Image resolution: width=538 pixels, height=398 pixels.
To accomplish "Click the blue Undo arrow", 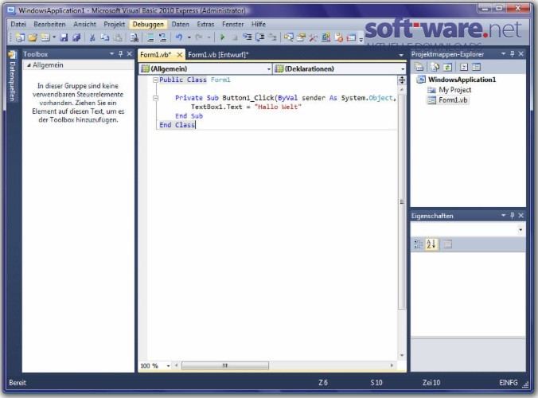I will coord(179,37).
